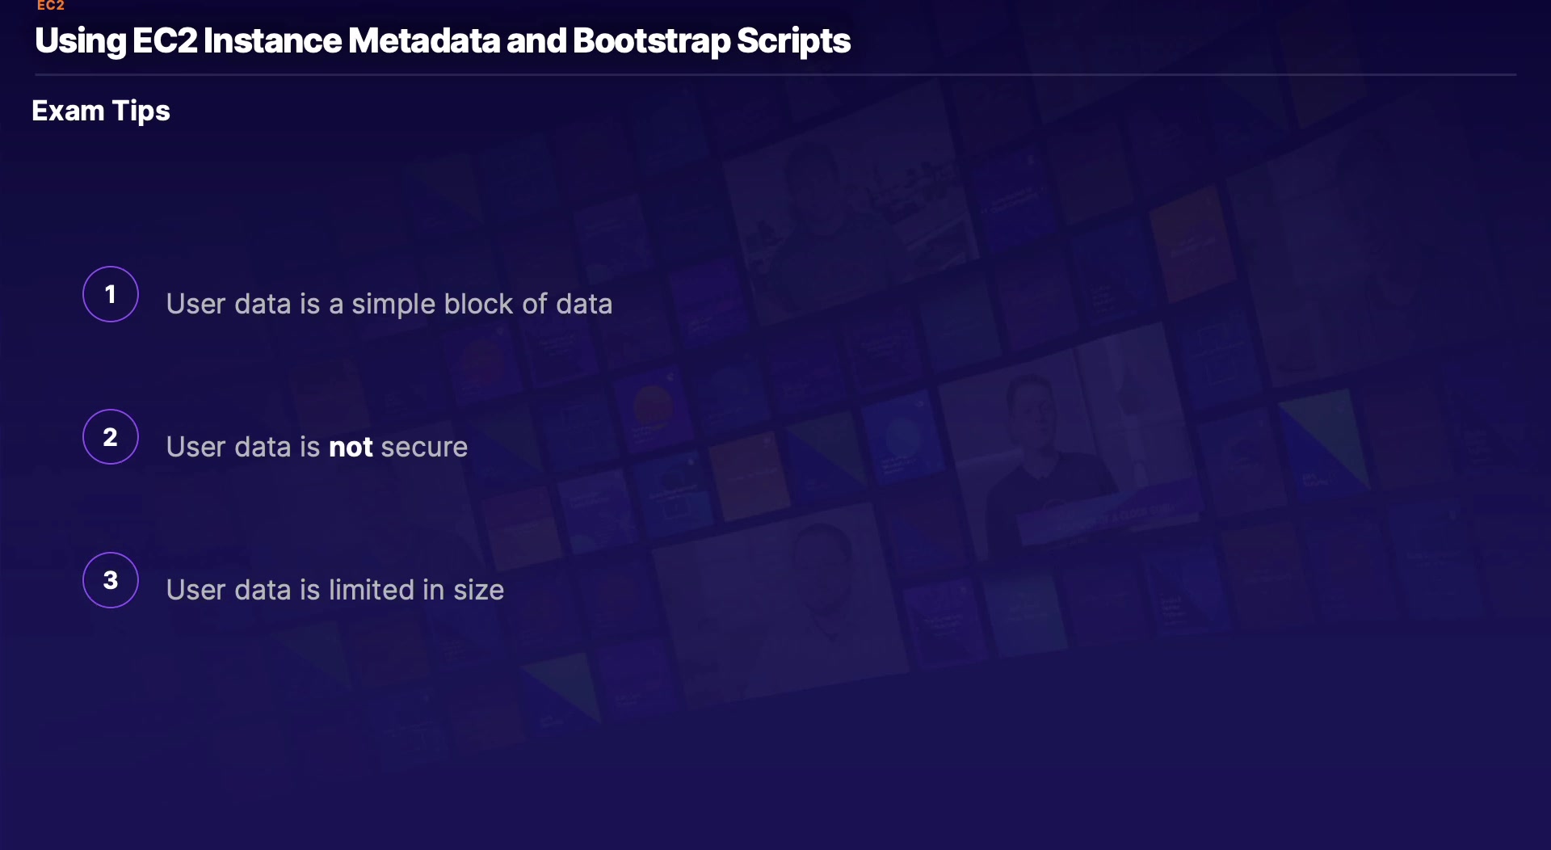Click the numbered circle 1 icon
This screenshot has height=850, width=1551.
tap(111, 294)
